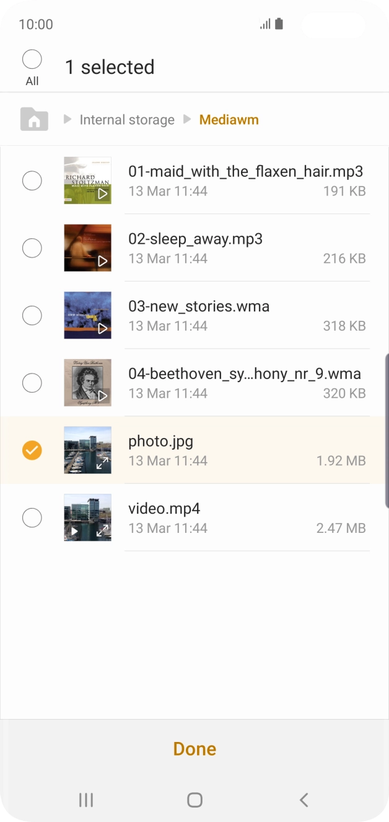The height and width of the screenshot is (822, 389).
Task: Tap the play icon on video.mp4 thumbnail
Action: (74, 531)
